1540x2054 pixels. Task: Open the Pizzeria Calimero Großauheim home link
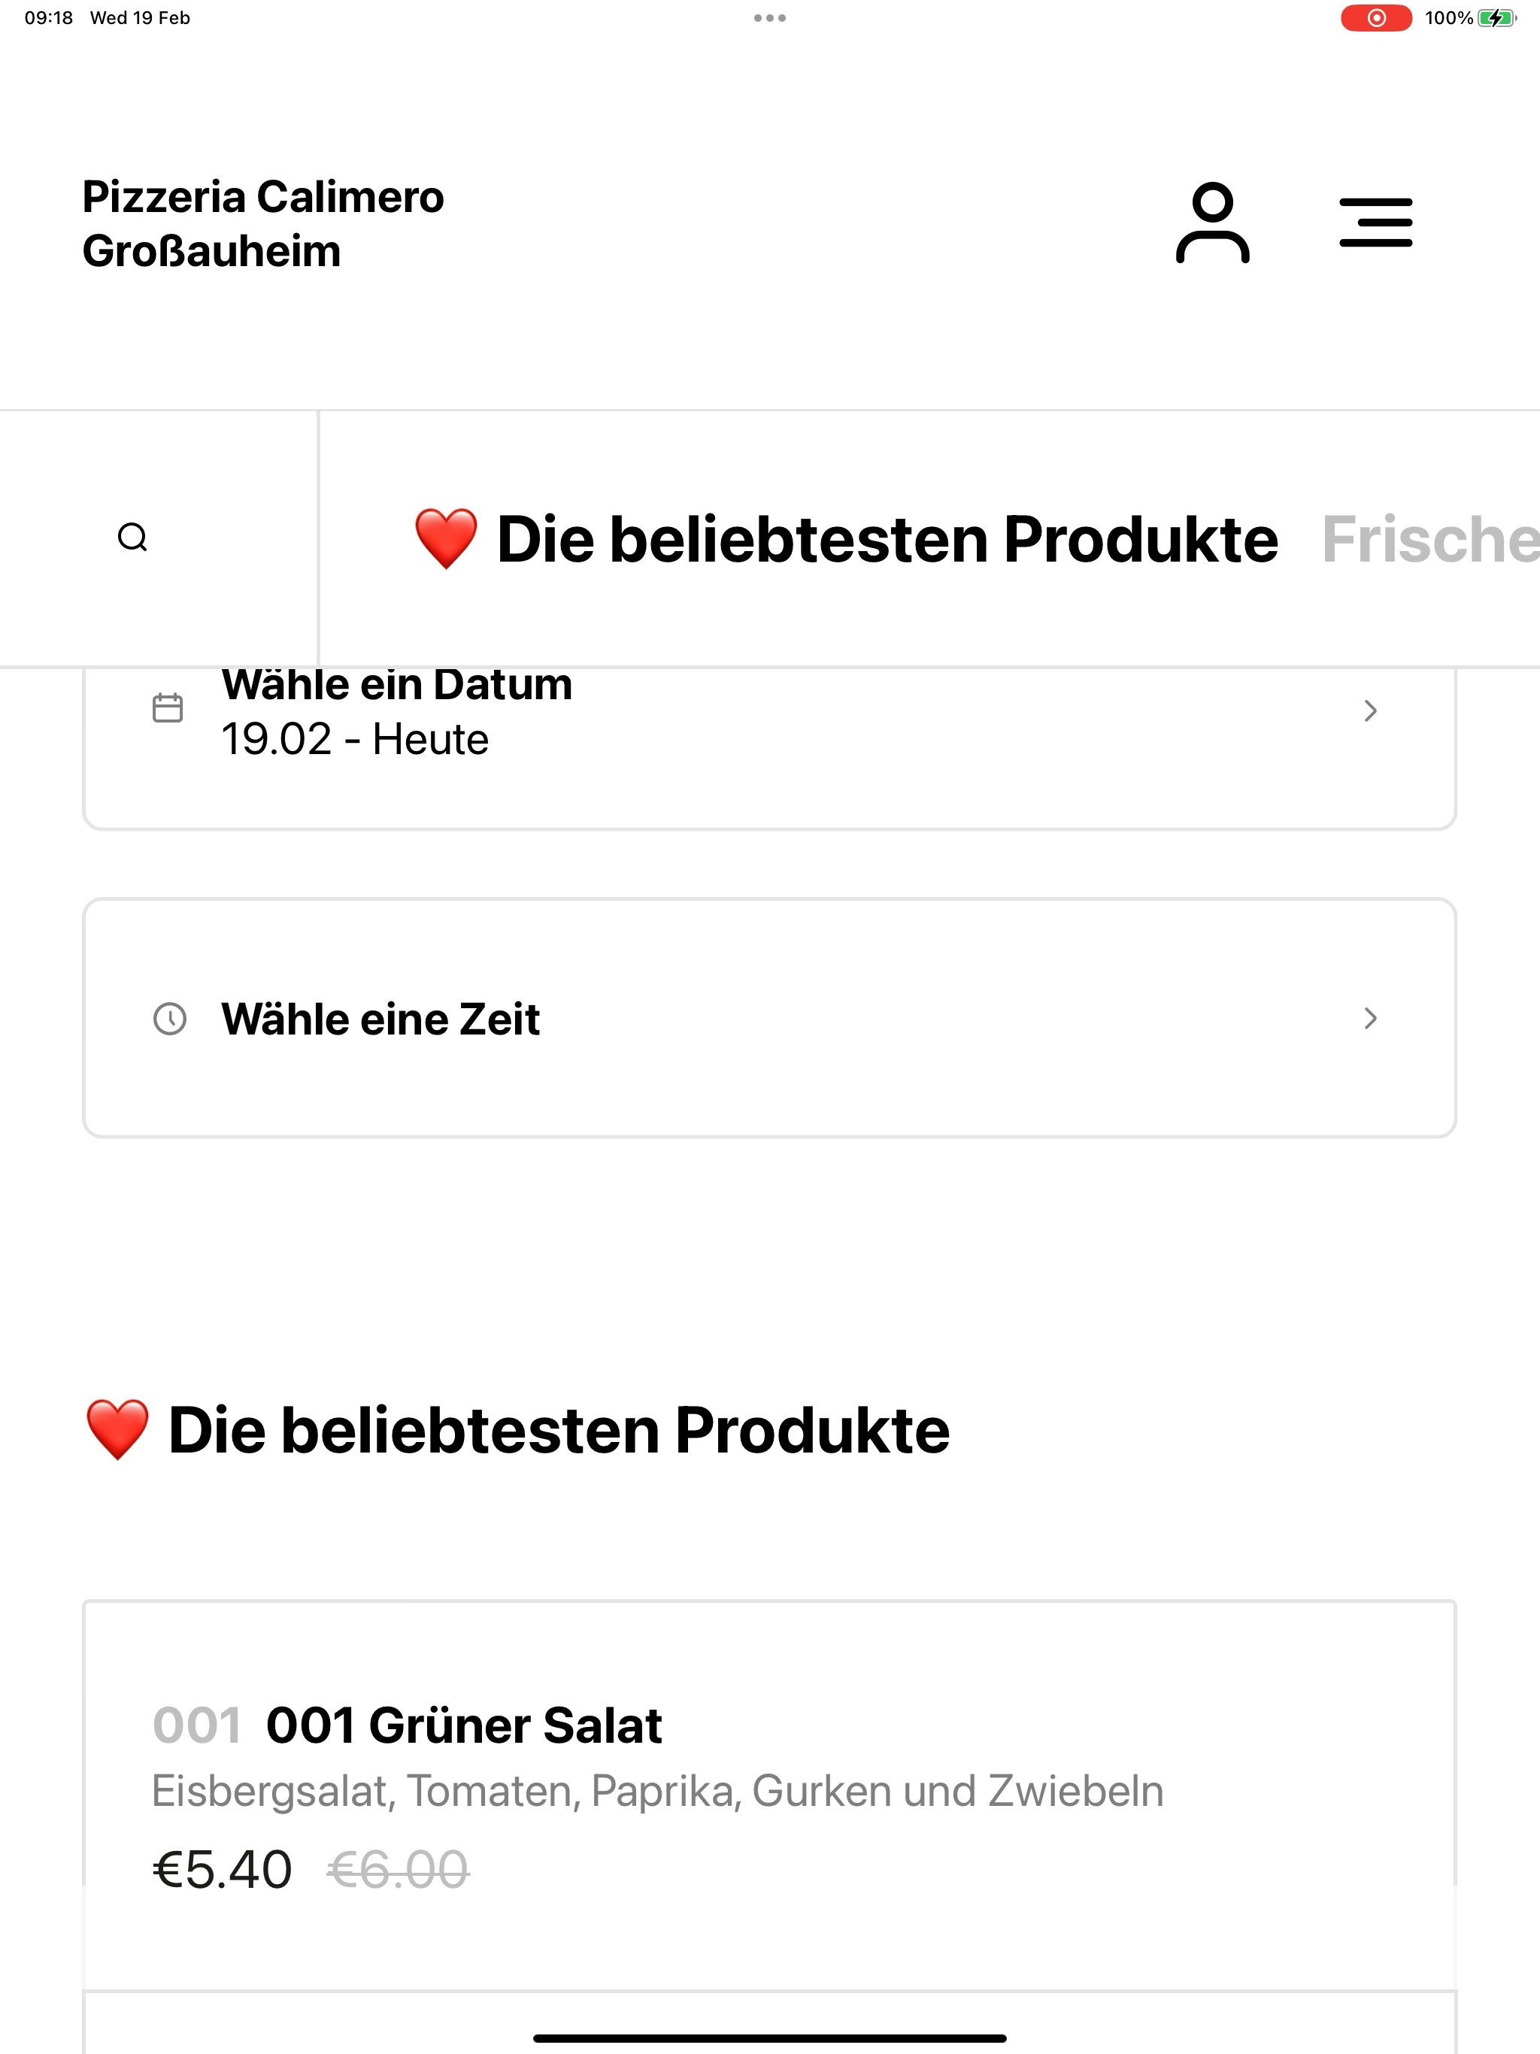pyautogui.click(x=263, y=224)
